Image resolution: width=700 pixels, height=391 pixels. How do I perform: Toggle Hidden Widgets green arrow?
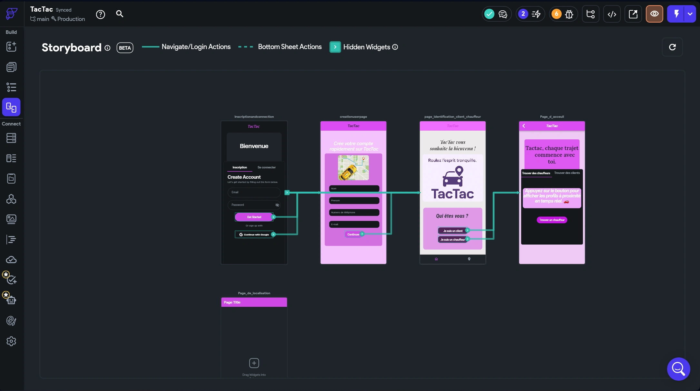(x=335, y=47)
